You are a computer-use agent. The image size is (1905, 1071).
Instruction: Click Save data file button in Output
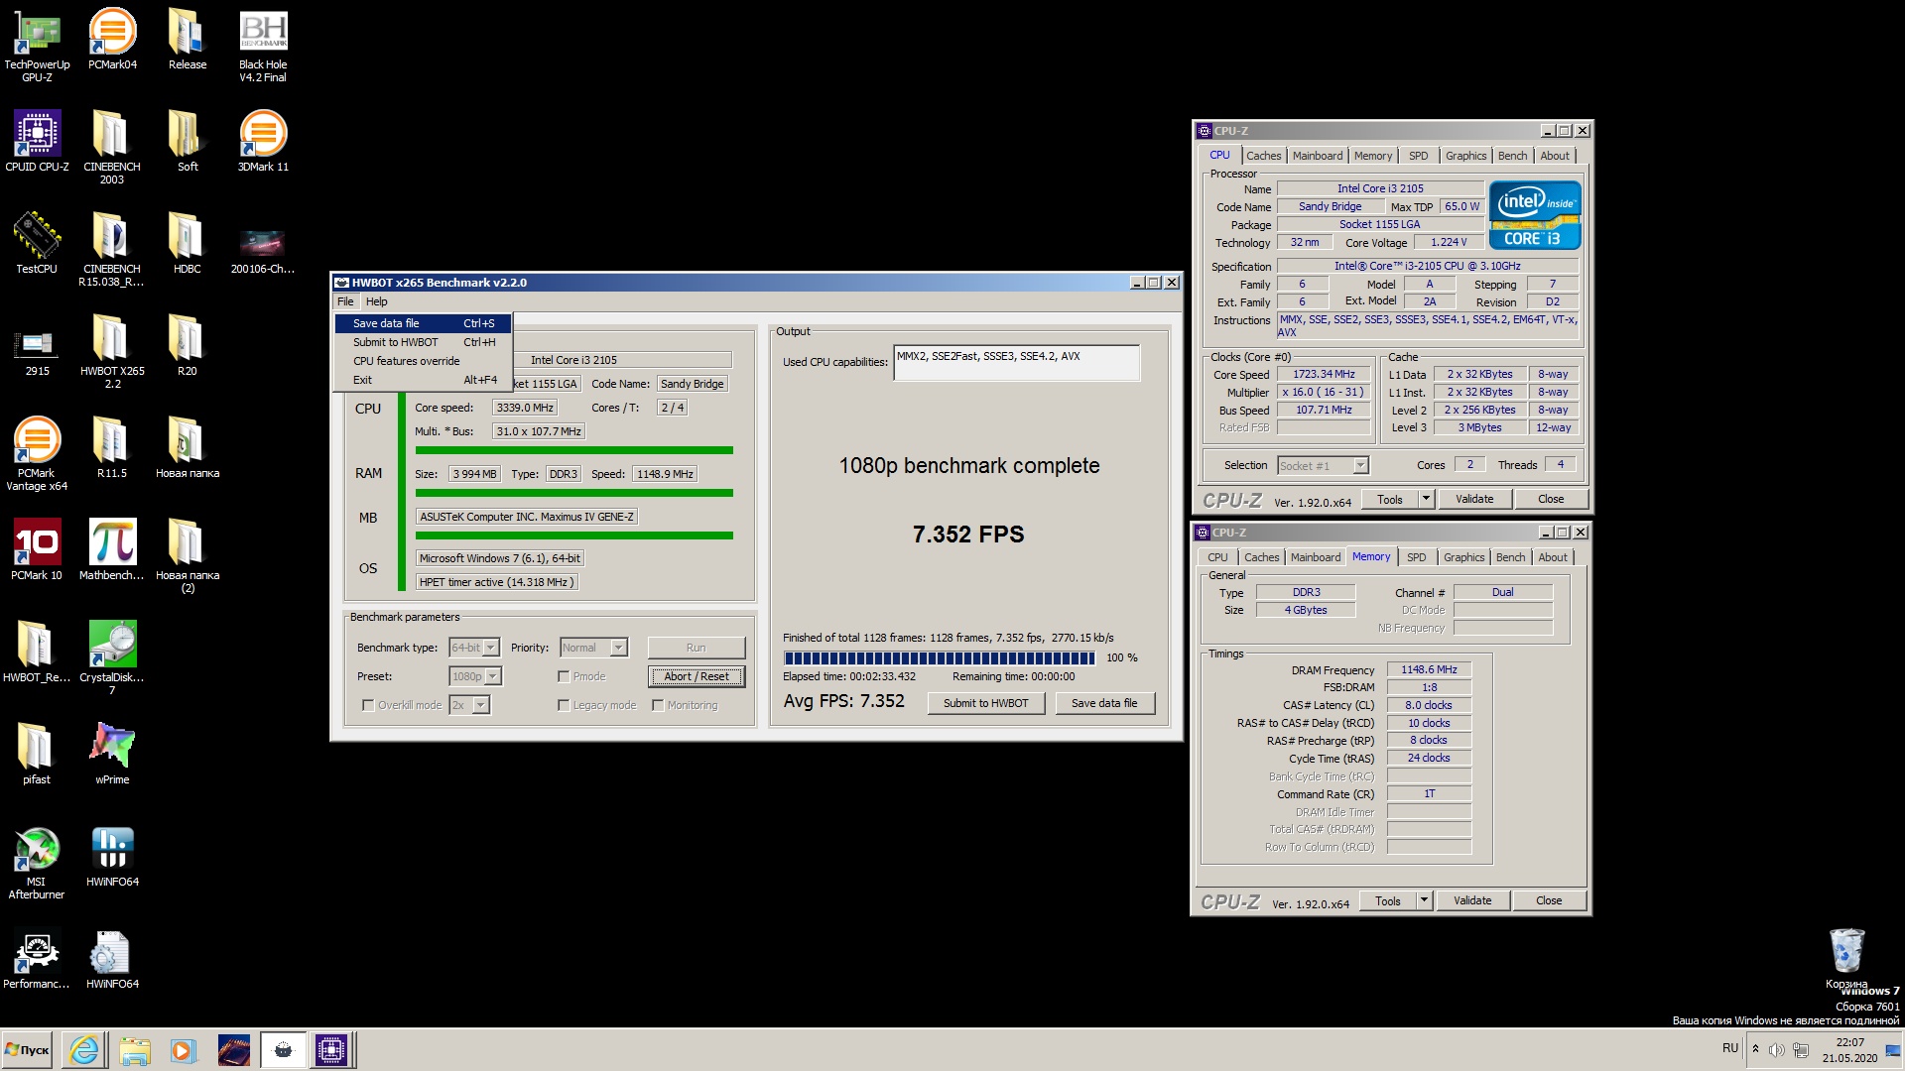[1104, 703]
